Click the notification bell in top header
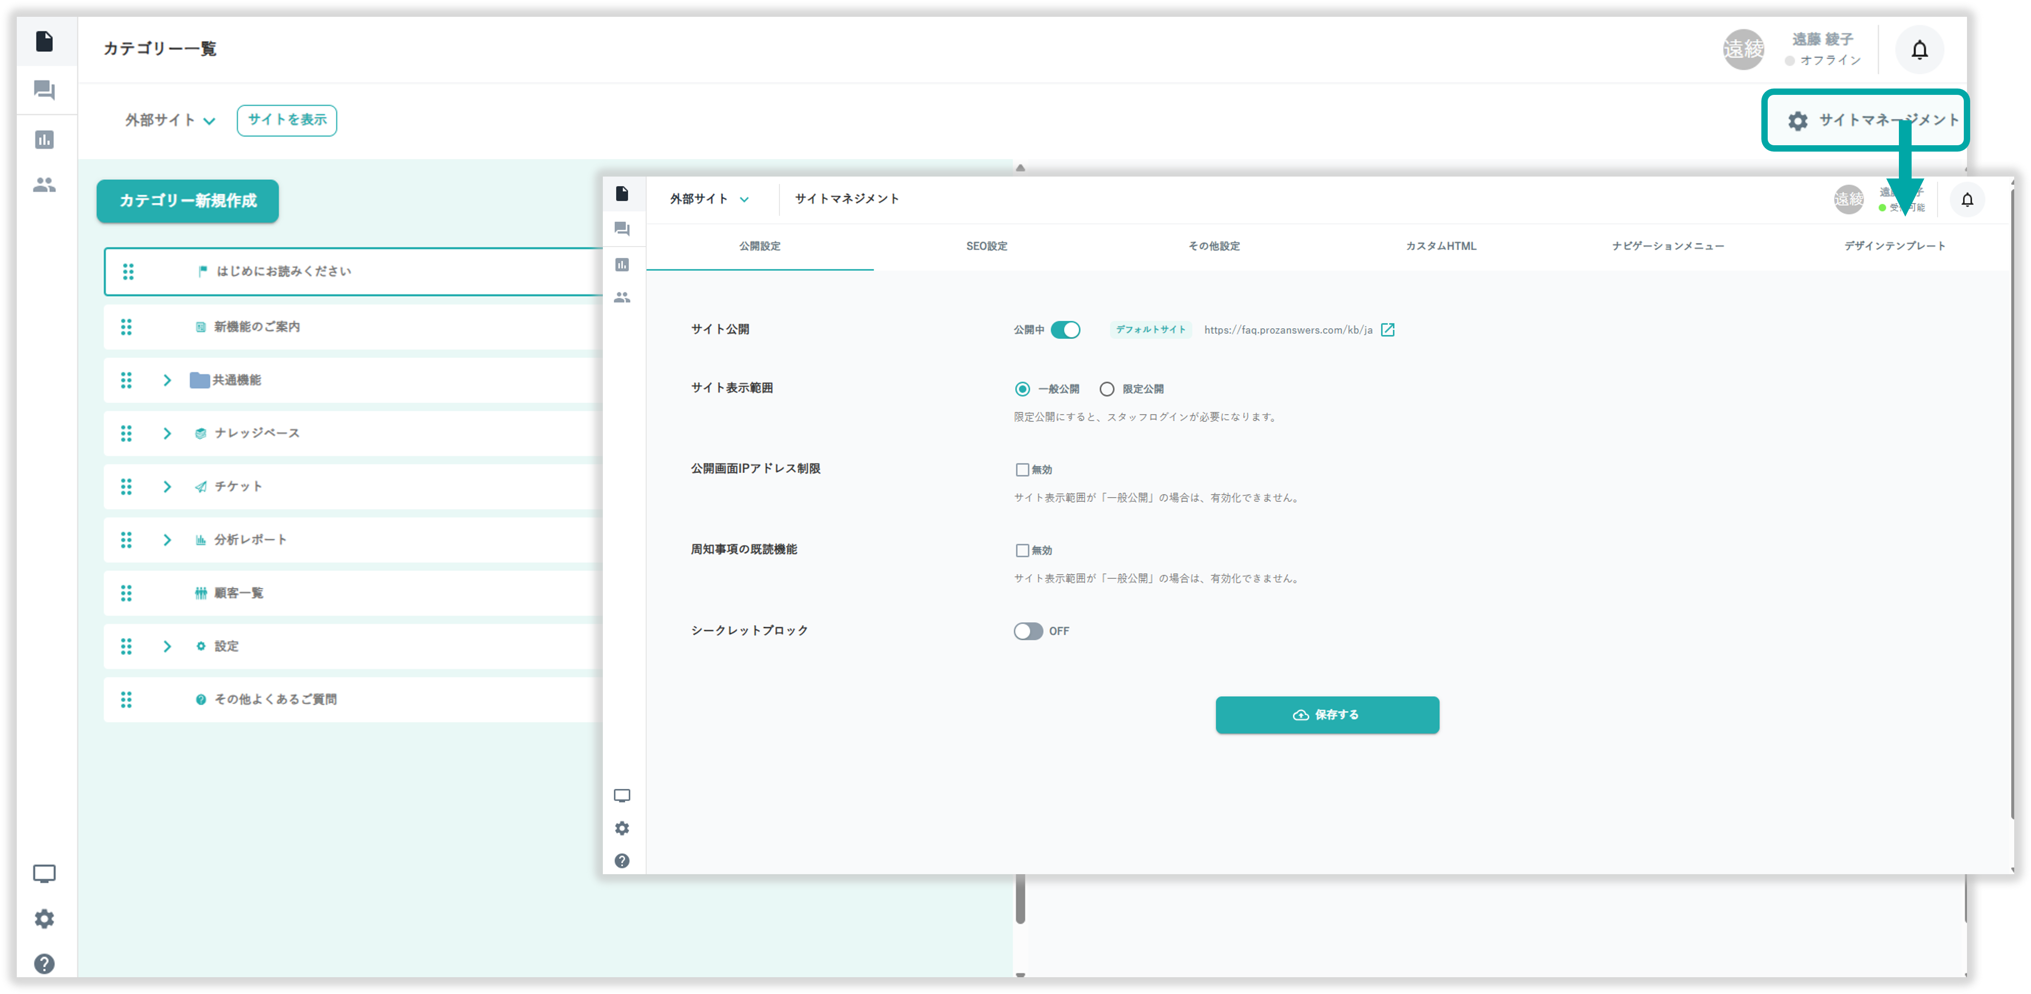 point(1919,49)
